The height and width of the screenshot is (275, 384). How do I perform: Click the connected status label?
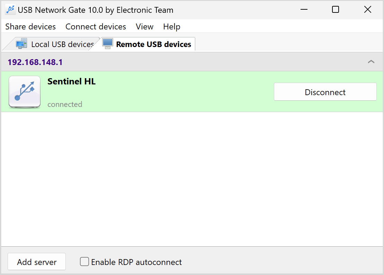[x=65, y=104]
